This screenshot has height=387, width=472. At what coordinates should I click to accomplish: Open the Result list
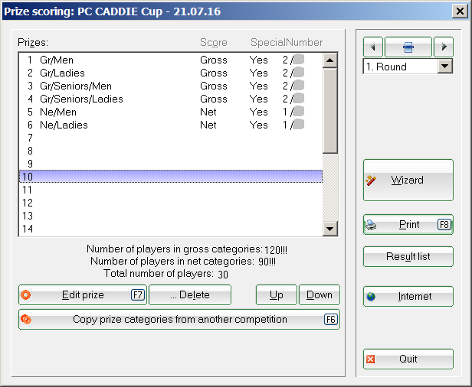(408, 257)
